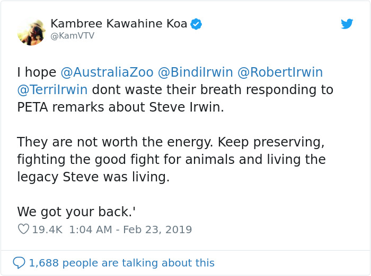Open Kambree's profile picture
Screen dimensions: 371x276
click(31, 31)
